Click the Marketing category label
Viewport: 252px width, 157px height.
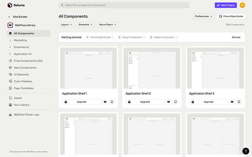(20, 40)
